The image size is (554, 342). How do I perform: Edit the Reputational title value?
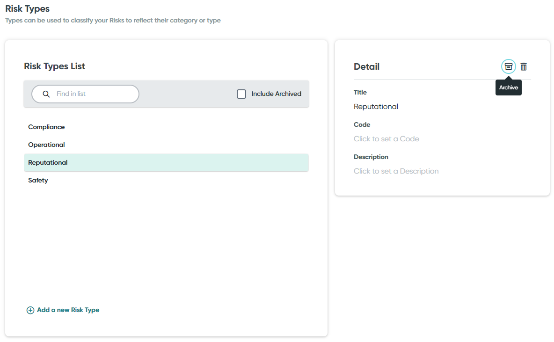(x=376, y=107)
